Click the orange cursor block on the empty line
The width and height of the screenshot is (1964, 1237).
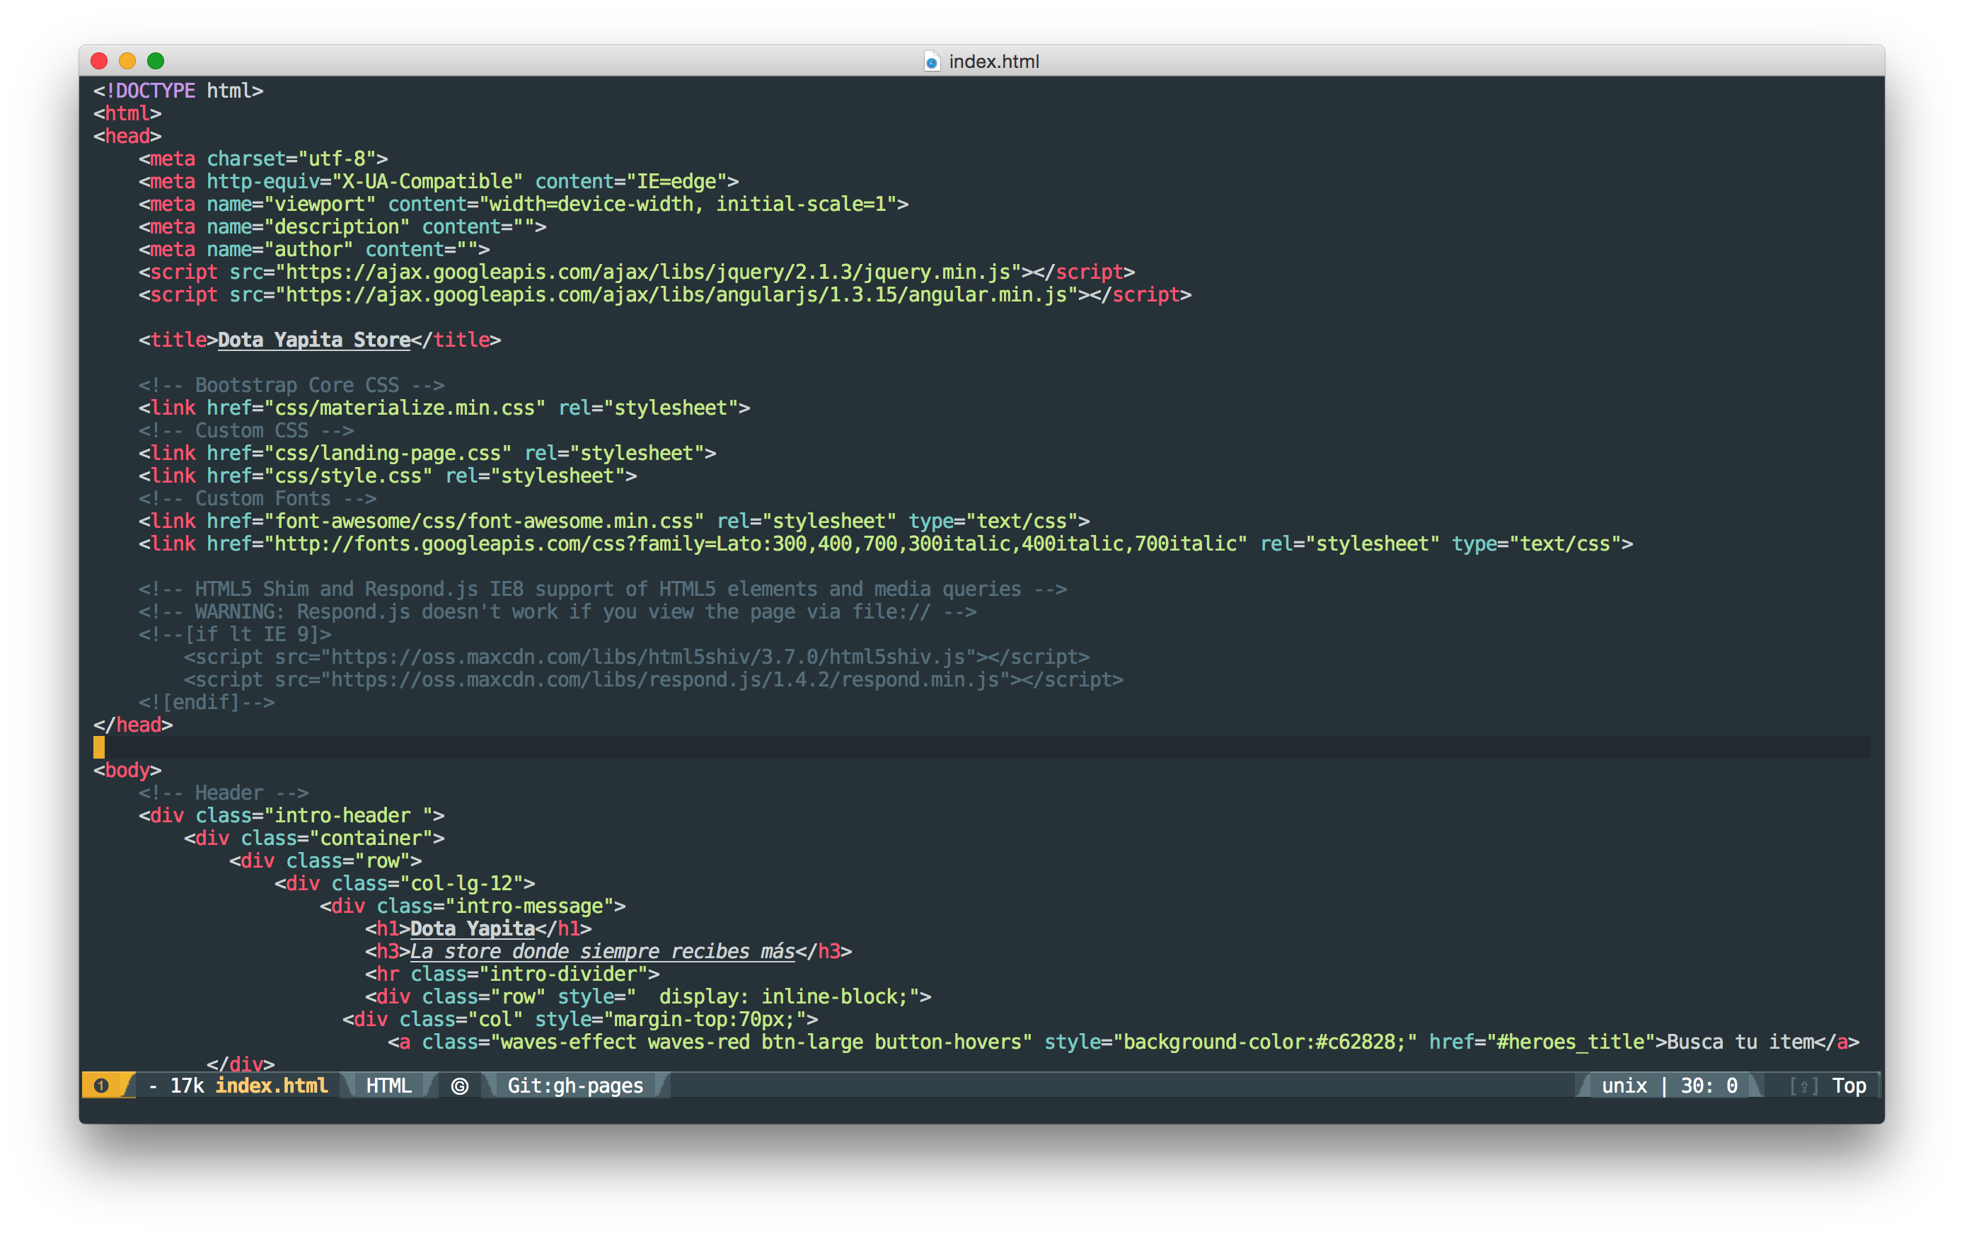point(98,747)
